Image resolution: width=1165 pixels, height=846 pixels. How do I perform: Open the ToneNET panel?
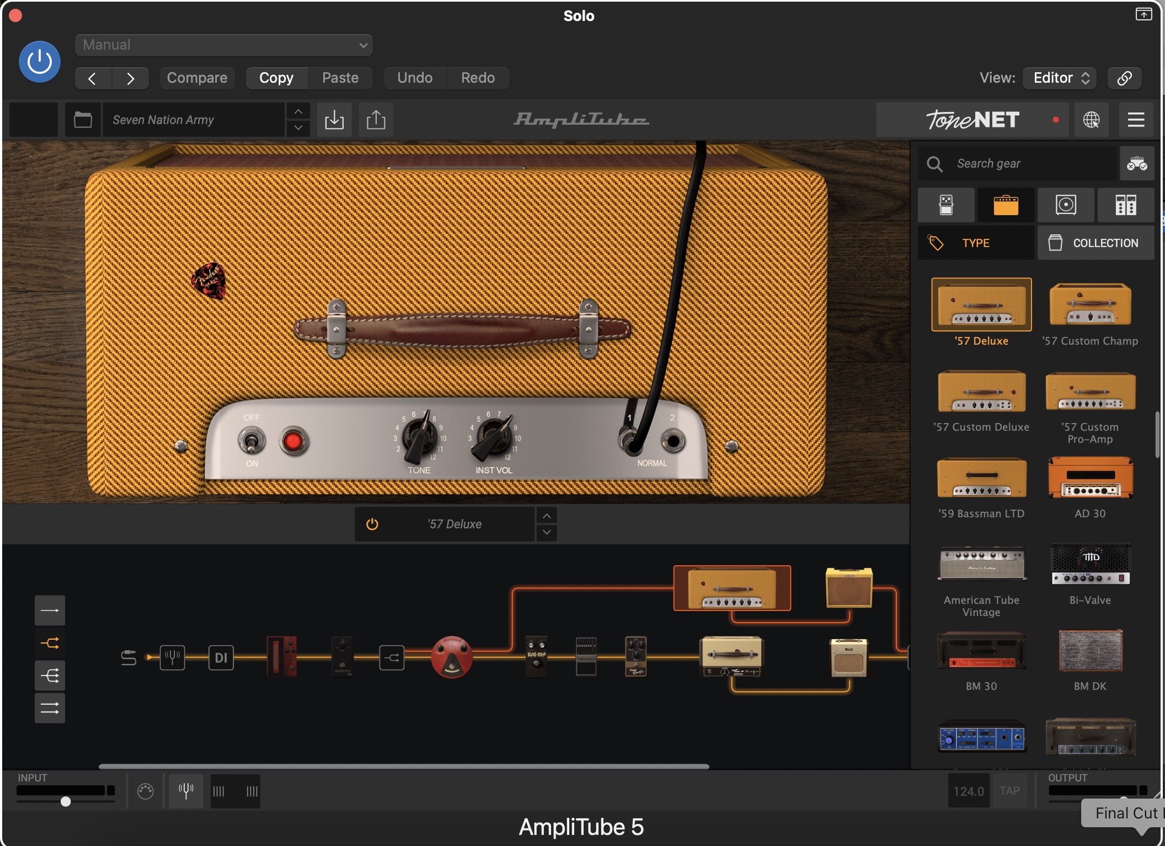tap(972, 120)
